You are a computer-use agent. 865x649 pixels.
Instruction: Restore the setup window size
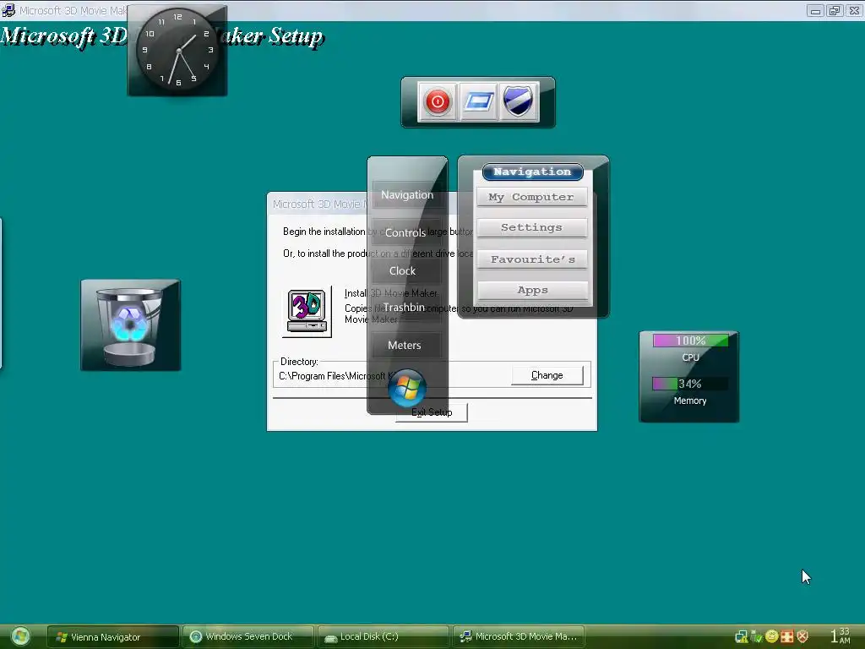tap(835, 10)
